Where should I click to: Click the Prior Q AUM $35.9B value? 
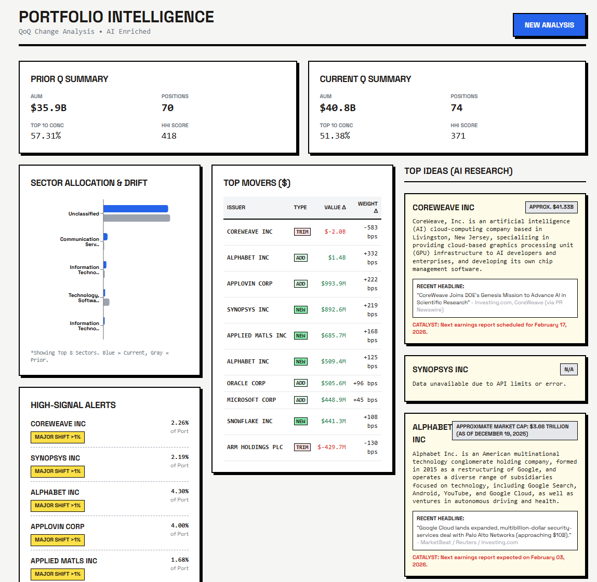[x=49, y=108]
